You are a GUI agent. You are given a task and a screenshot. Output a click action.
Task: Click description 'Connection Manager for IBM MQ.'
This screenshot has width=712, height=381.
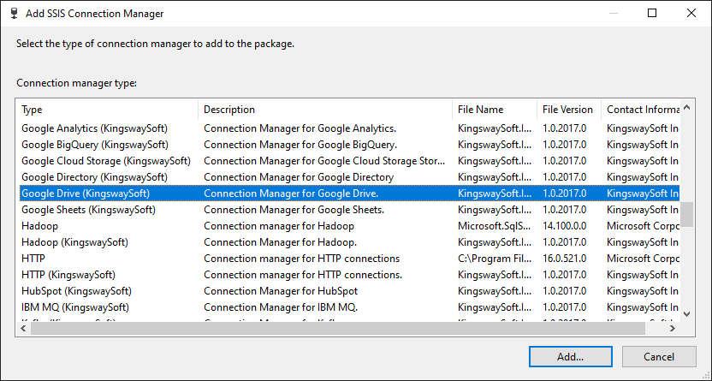pos(281,307)
